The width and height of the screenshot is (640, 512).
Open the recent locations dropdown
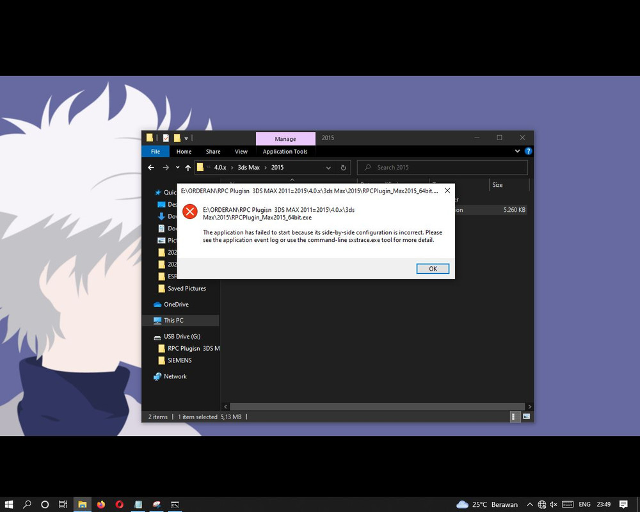coord(177,168)
